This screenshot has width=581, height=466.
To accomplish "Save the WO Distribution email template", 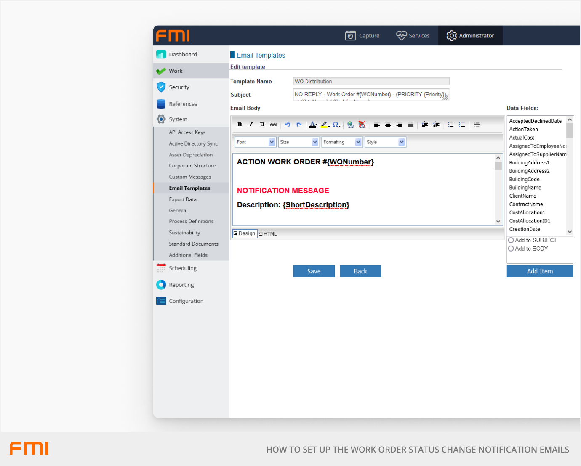I will pyautogui.click(x=314, y=271).
